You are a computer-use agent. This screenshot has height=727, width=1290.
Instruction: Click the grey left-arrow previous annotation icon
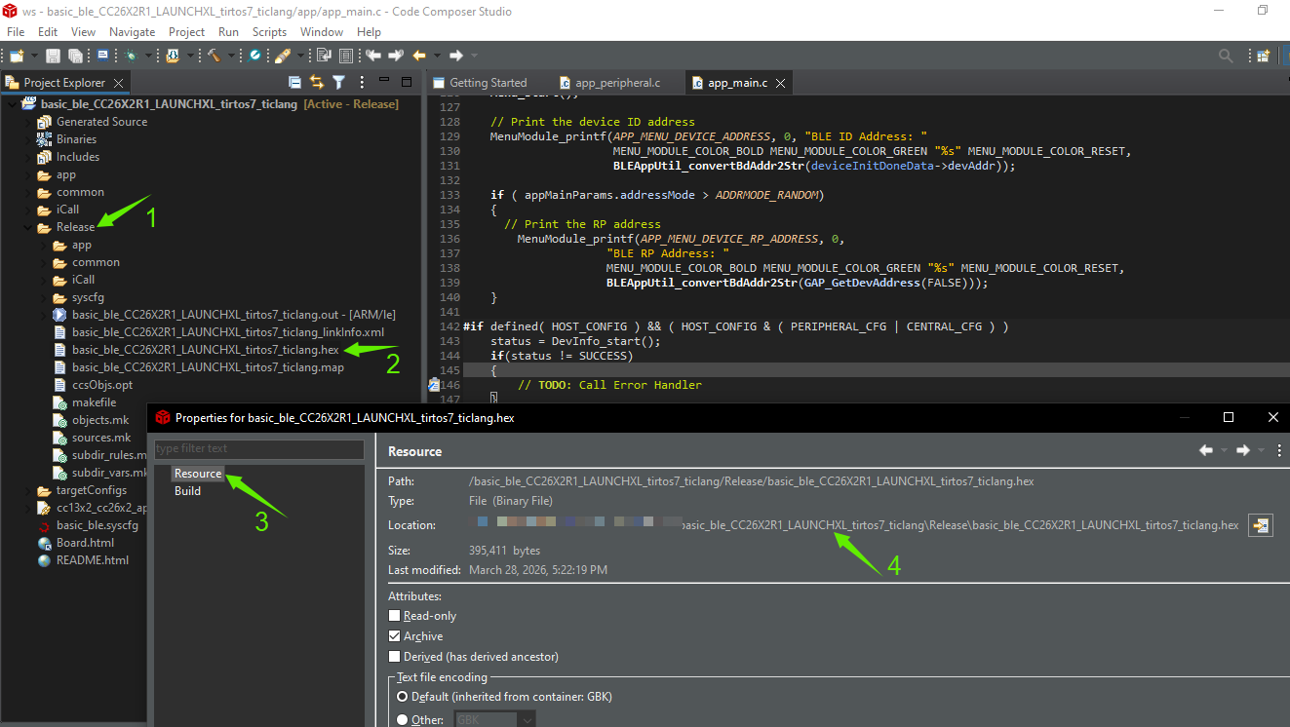point(372,56)
